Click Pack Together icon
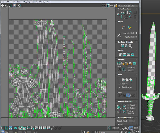This screenshot has height=133, width=160. click(x=124, y=107)
